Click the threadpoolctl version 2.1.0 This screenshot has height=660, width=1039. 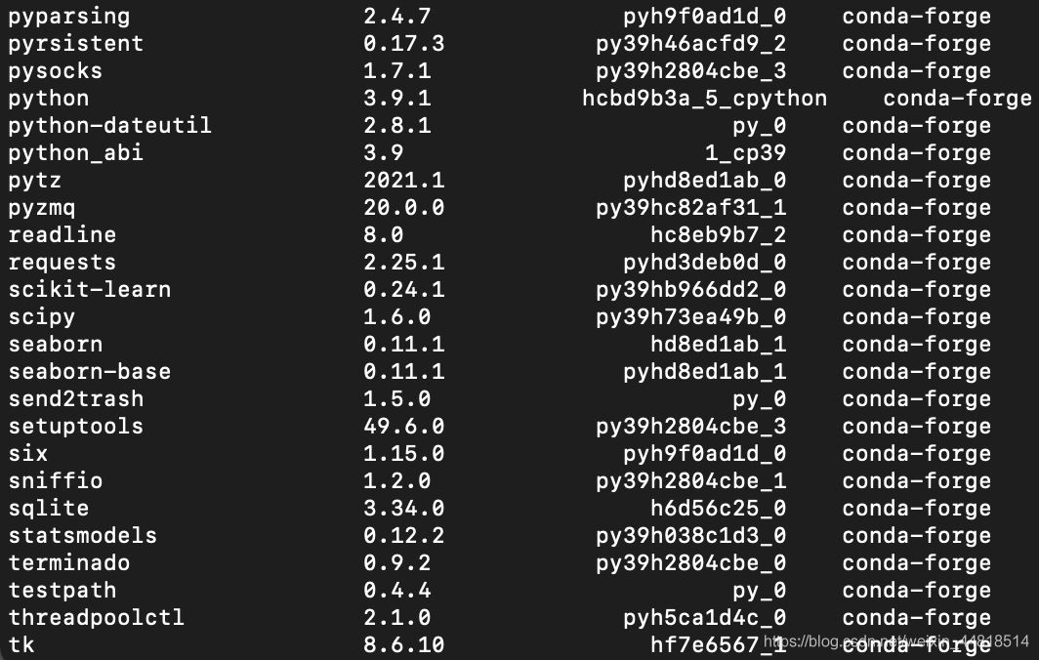coord(396,618)
